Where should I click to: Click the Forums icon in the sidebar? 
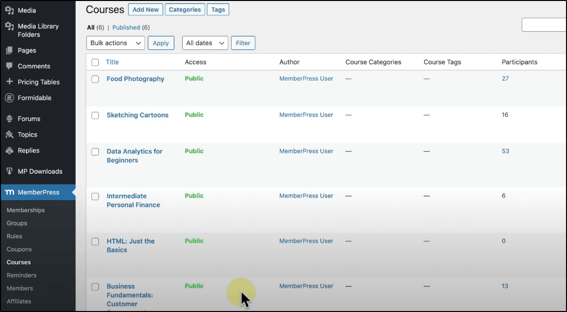10,118
